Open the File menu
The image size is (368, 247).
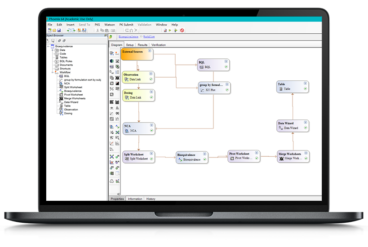tap(50, 25)
